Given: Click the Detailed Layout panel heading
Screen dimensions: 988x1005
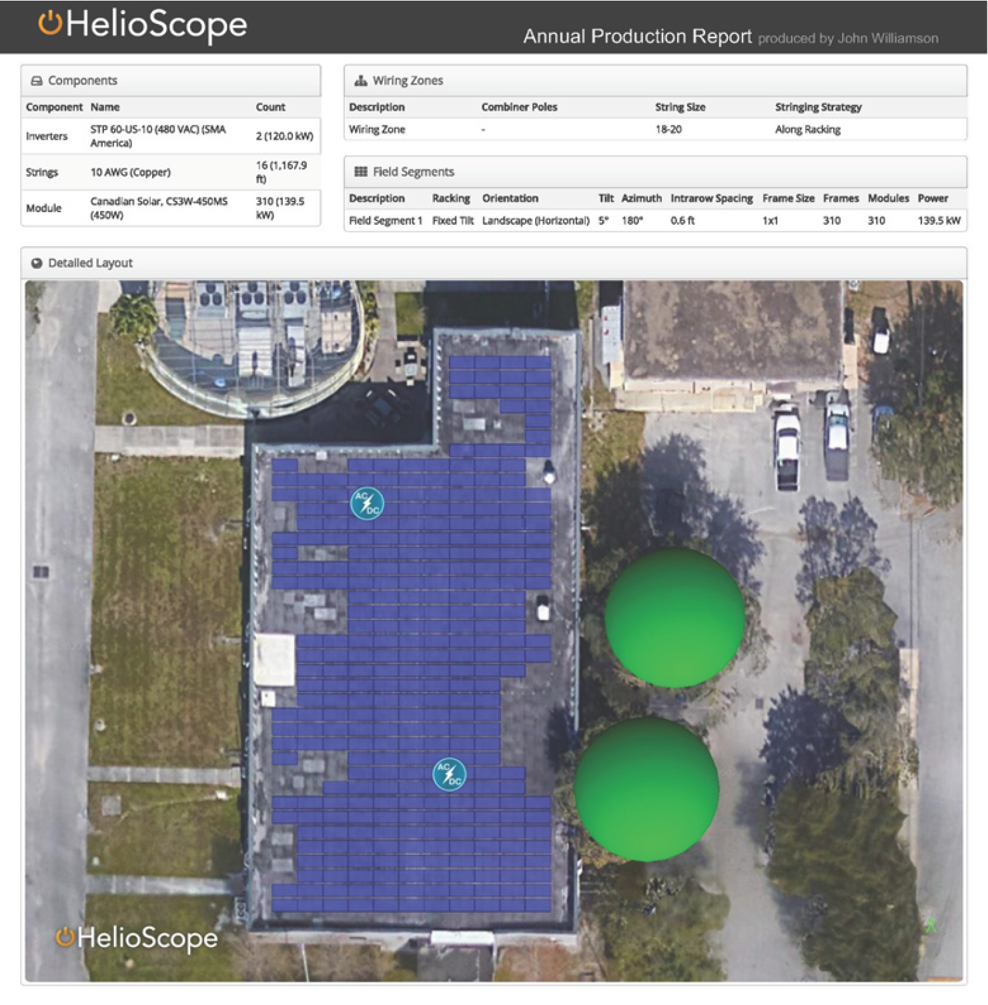Looking at the screenshot, I should pyautogui.click(x=90, y=264).
